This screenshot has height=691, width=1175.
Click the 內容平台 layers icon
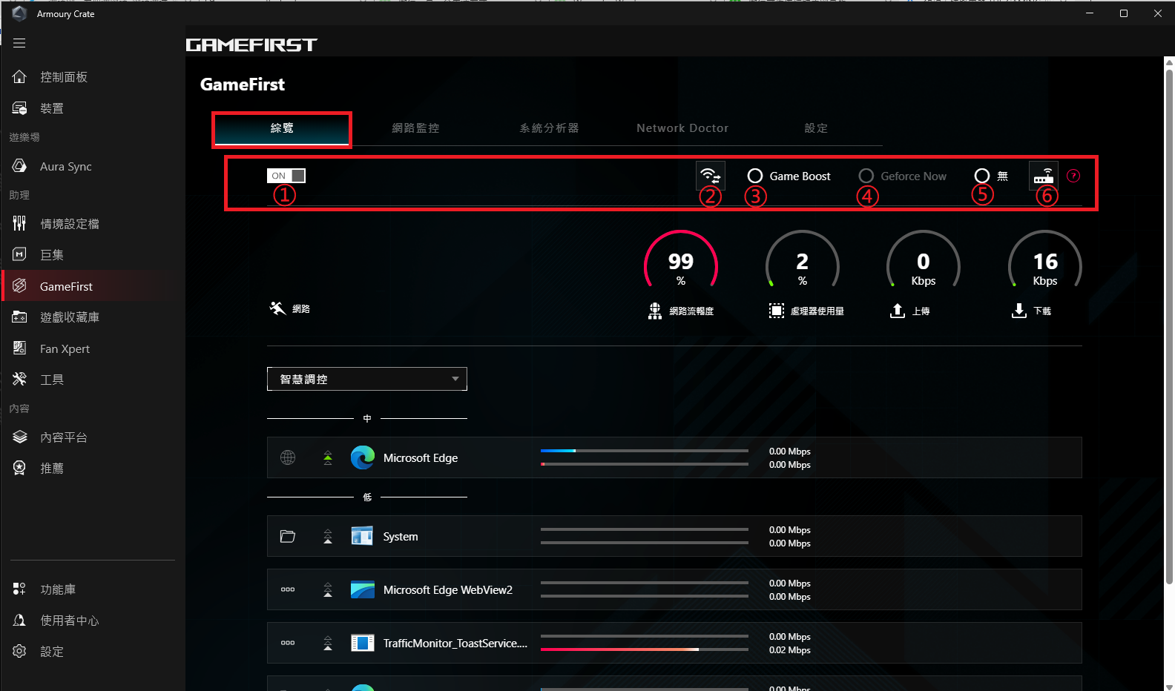20,437
